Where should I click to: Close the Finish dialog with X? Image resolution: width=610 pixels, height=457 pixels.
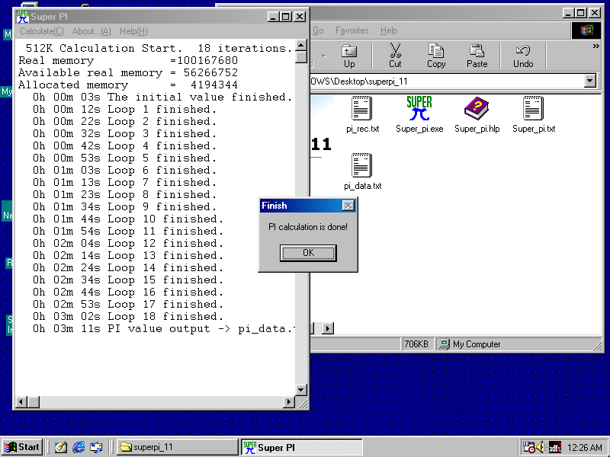[x=348, y=206]
